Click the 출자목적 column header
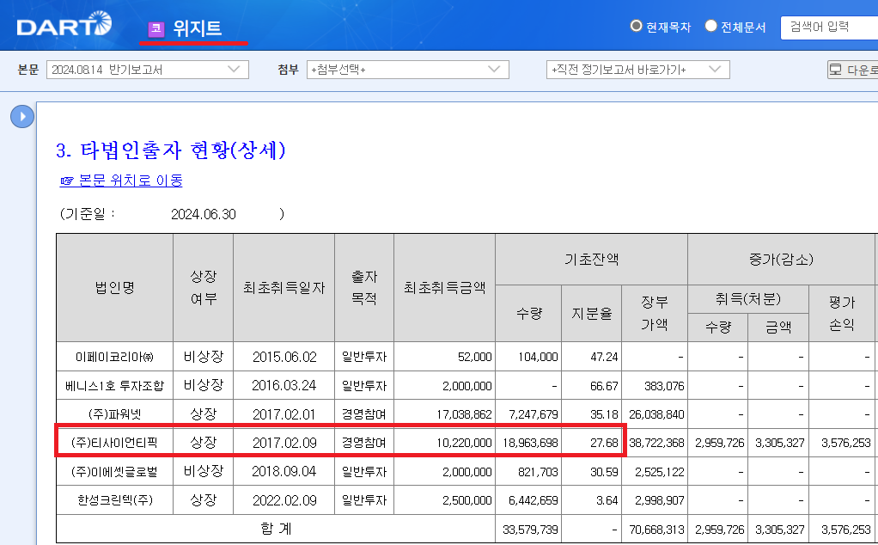The height and width of the screenshot is (545, 878). coord(364,287)
